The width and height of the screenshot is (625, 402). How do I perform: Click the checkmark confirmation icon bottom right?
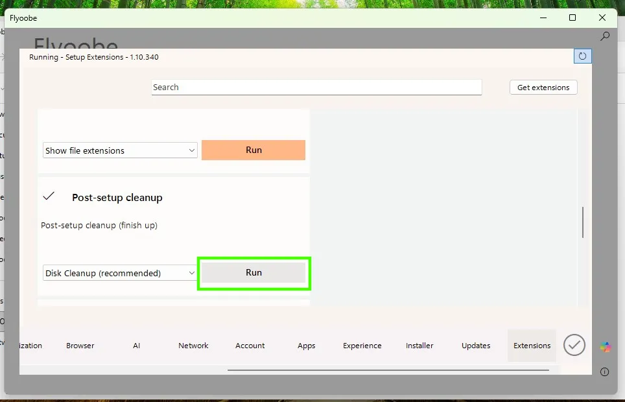(x=574, y=345)
